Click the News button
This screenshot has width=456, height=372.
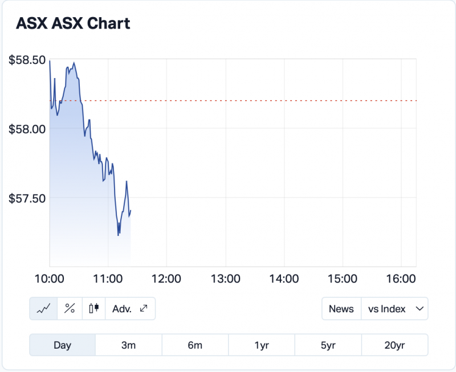click(x=341, y=309)
